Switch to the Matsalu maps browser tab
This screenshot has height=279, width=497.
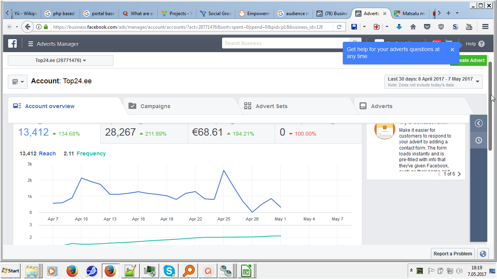(410, 13)
